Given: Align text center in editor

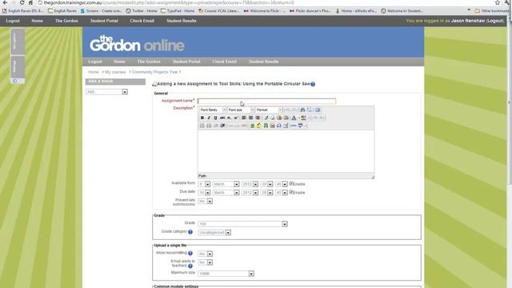Looking at the screenshot, I should 250,118.
